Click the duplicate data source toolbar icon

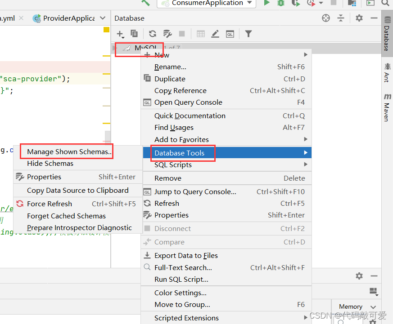tap(134, 34)
